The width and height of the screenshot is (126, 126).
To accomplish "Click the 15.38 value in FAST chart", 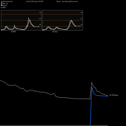I will 37,27.
